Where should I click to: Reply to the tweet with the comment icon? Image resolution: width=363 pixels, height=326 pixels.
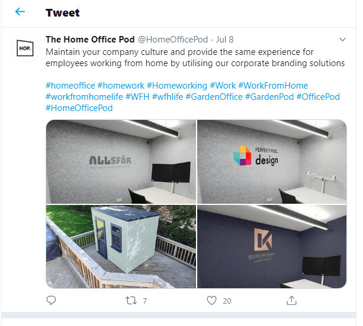[51, 301]
